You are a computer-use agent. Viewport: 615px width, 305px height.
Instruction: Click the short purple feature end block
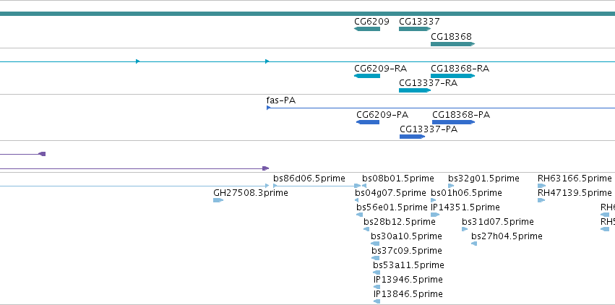pos(43,154)
